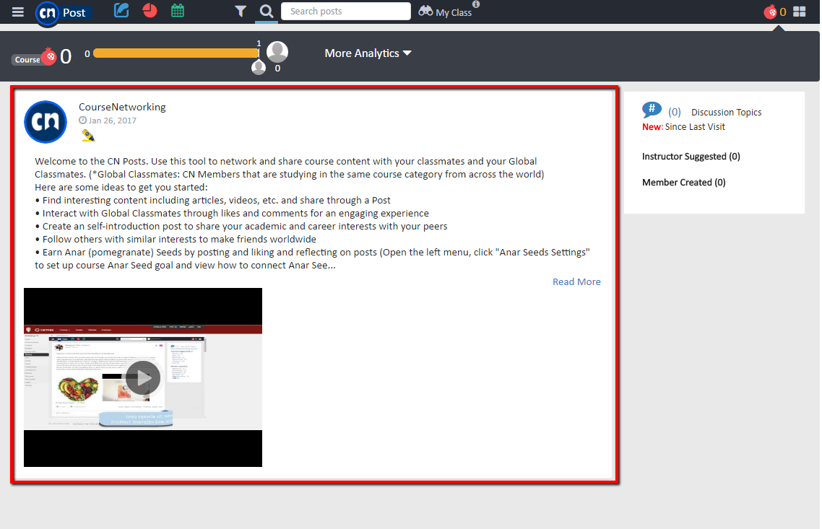The height and width of the screenshot is (529, 822).
Task: Click the large 0 course seed count
Action: click(66, 56)
